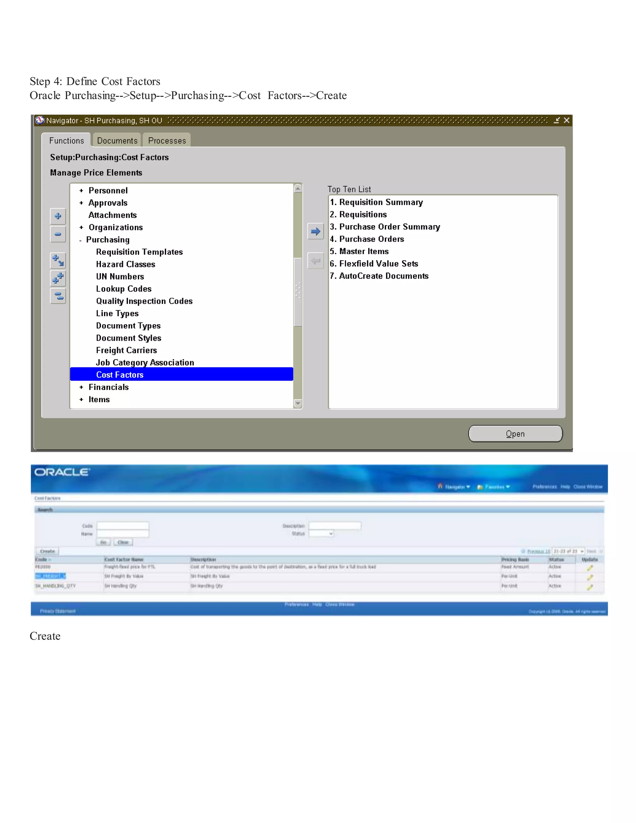Switch to the Functions tab
636x823 pixels.
(66, 141)
